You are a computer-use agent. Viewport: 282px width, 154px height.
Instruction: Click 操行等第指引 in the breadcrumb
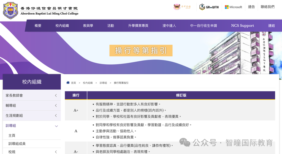click(121, 83)
